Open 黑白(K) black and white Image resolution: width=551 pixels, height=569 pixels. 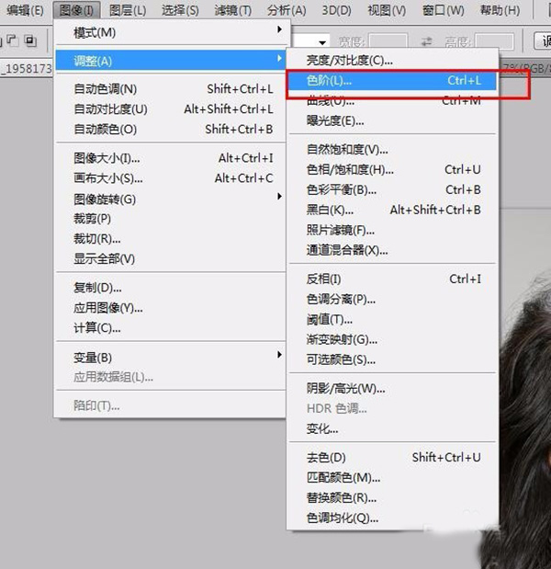pyautogui.click(x=393, y=210)
